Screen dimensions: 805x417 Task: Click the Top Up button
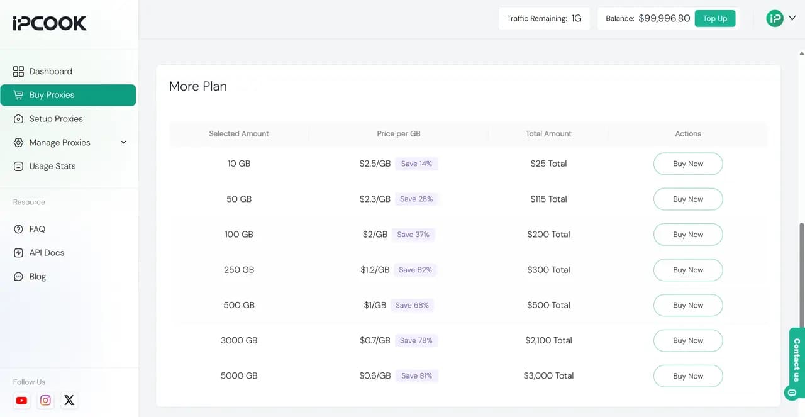pos(715,18)
